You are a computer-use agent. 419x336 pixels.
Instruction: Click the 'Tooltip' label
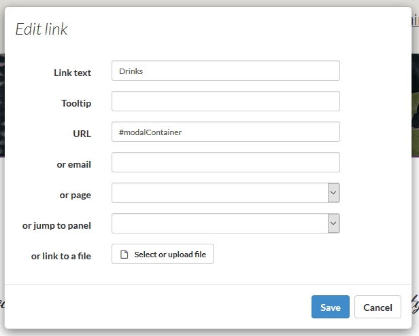(x=76, y=103)
